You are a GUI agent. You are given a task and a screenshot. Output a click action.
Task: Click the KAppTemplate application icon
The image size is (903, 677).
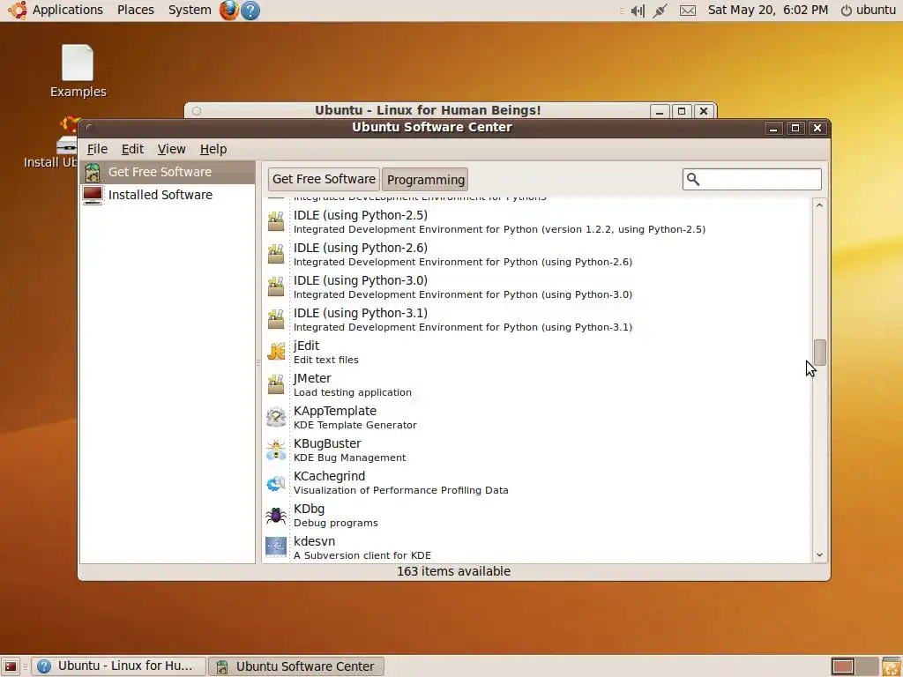[x=276, y=417]
